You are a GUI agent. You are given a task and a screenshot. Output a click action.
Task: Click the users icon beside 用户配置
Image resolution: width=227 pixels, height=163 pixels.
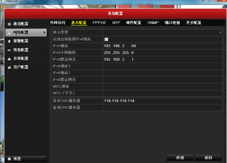[9, 67]
